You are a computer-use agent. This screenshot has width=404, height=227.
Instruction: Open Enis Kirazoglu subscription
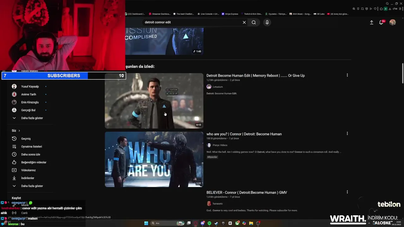(x=30, y=102)
